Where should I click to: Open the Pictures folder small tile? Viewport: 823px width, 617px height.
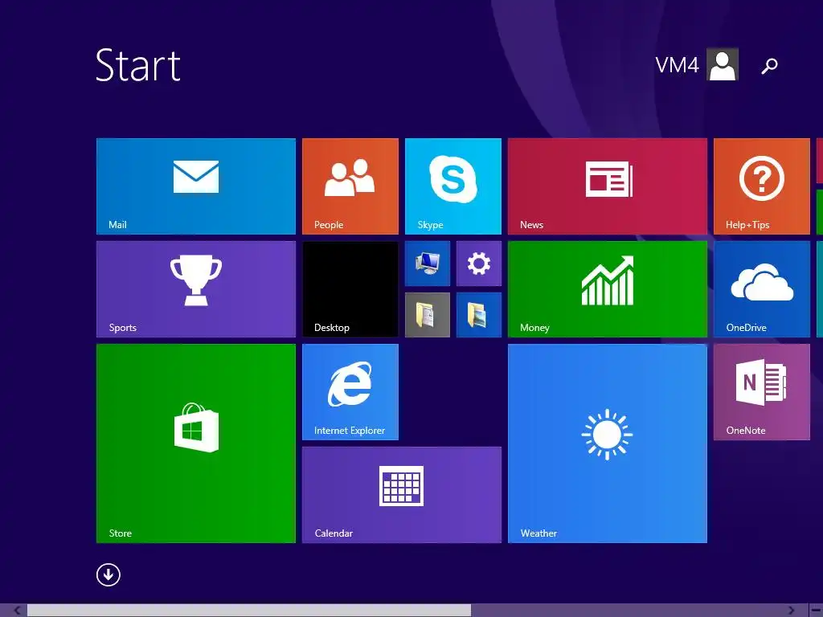479,315
